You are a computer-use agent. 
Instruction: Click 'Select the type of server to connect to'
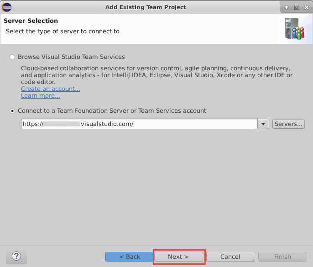pyautogui.click(x=63, y=31)
